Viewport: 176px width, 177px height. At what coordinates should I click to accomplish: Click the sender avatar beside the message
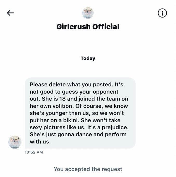pyautogui.click(x=15, y=142)
